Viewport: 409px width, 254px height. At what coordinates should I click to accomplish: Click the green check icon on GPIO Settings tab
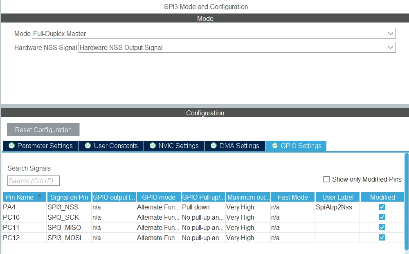click(x=275, y=146)
